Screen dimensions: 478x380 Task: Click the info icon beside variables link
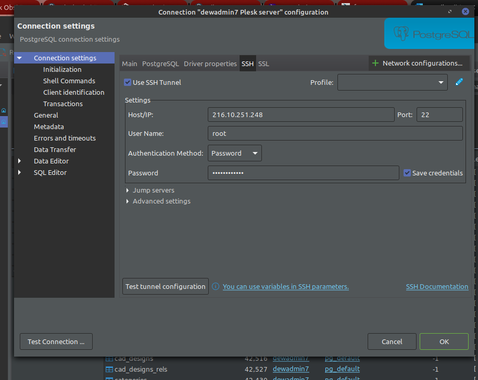click(x=216, y=287)
